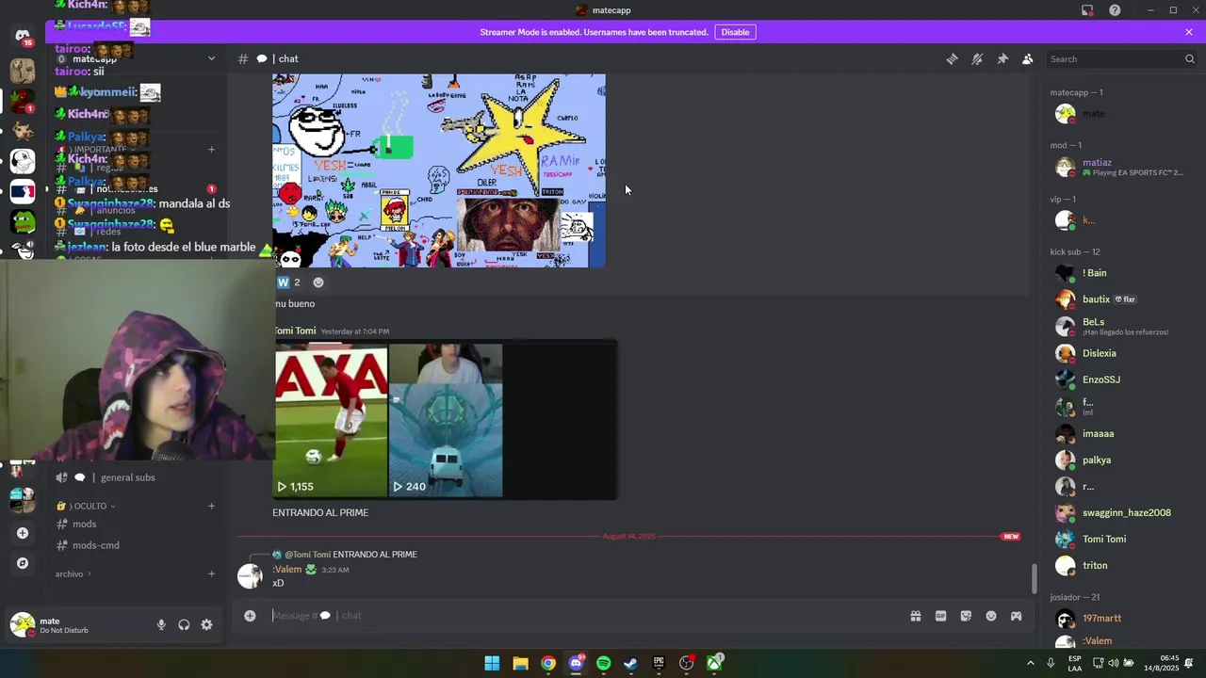Open the Threads icon in channel header
The width and height of the screenshot is (1206, 678).
952,59
